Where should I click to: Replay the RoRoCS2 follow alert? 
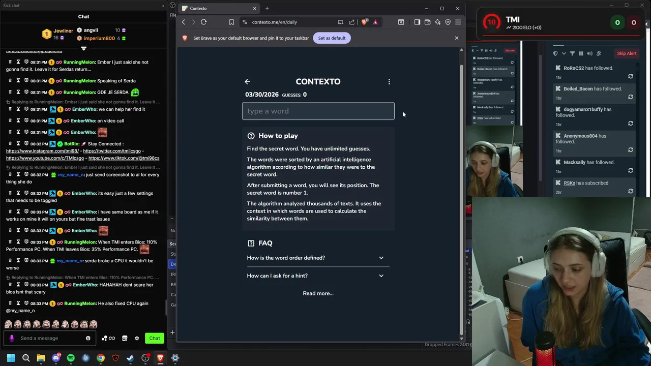point(631,76)
